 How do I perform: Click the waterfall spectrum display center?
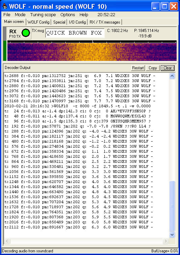click(x=92, y=52)
